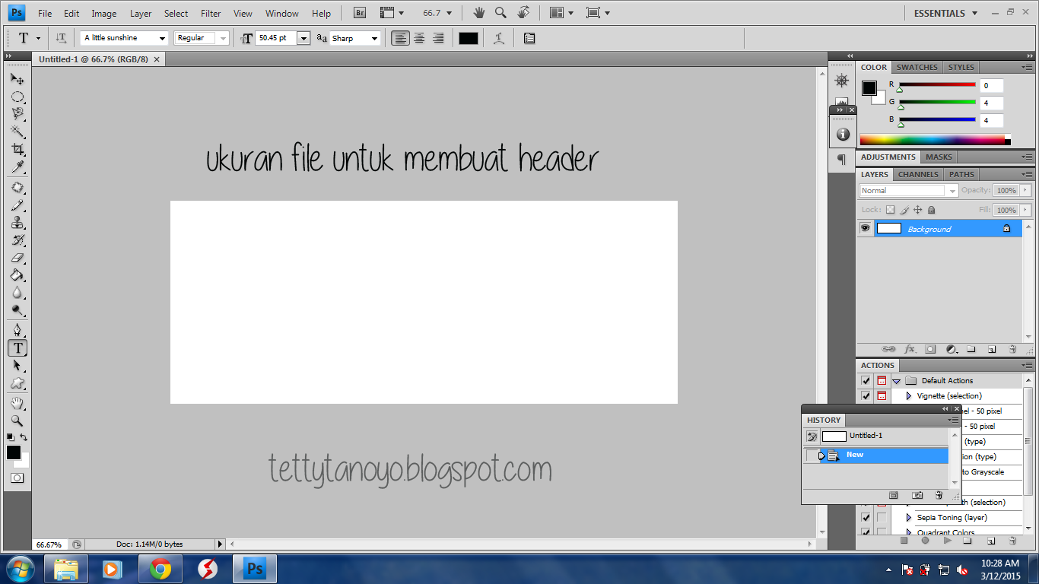Image resolution: width=1039 pixels, height=584 pixels.
Task: Select the Eyedropper tool
Action: tap(17, 167)
